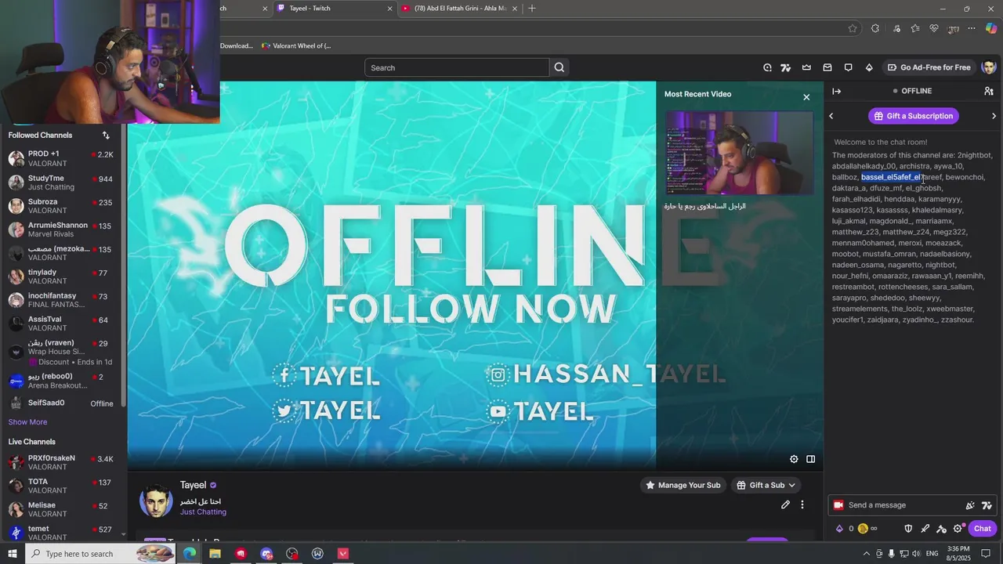1003x564 pixels.
Task: Click Tayeel channel avatar
Action: (x=156, y=501)
